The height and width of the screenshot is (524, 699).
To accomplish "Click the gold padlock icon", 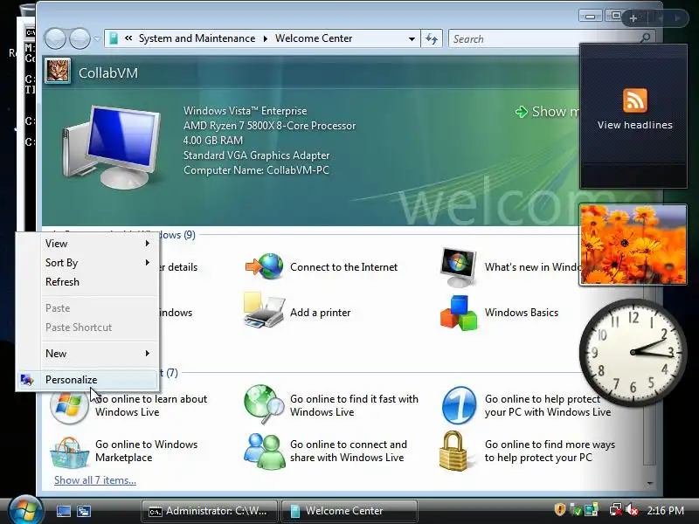I will point(453,451).
